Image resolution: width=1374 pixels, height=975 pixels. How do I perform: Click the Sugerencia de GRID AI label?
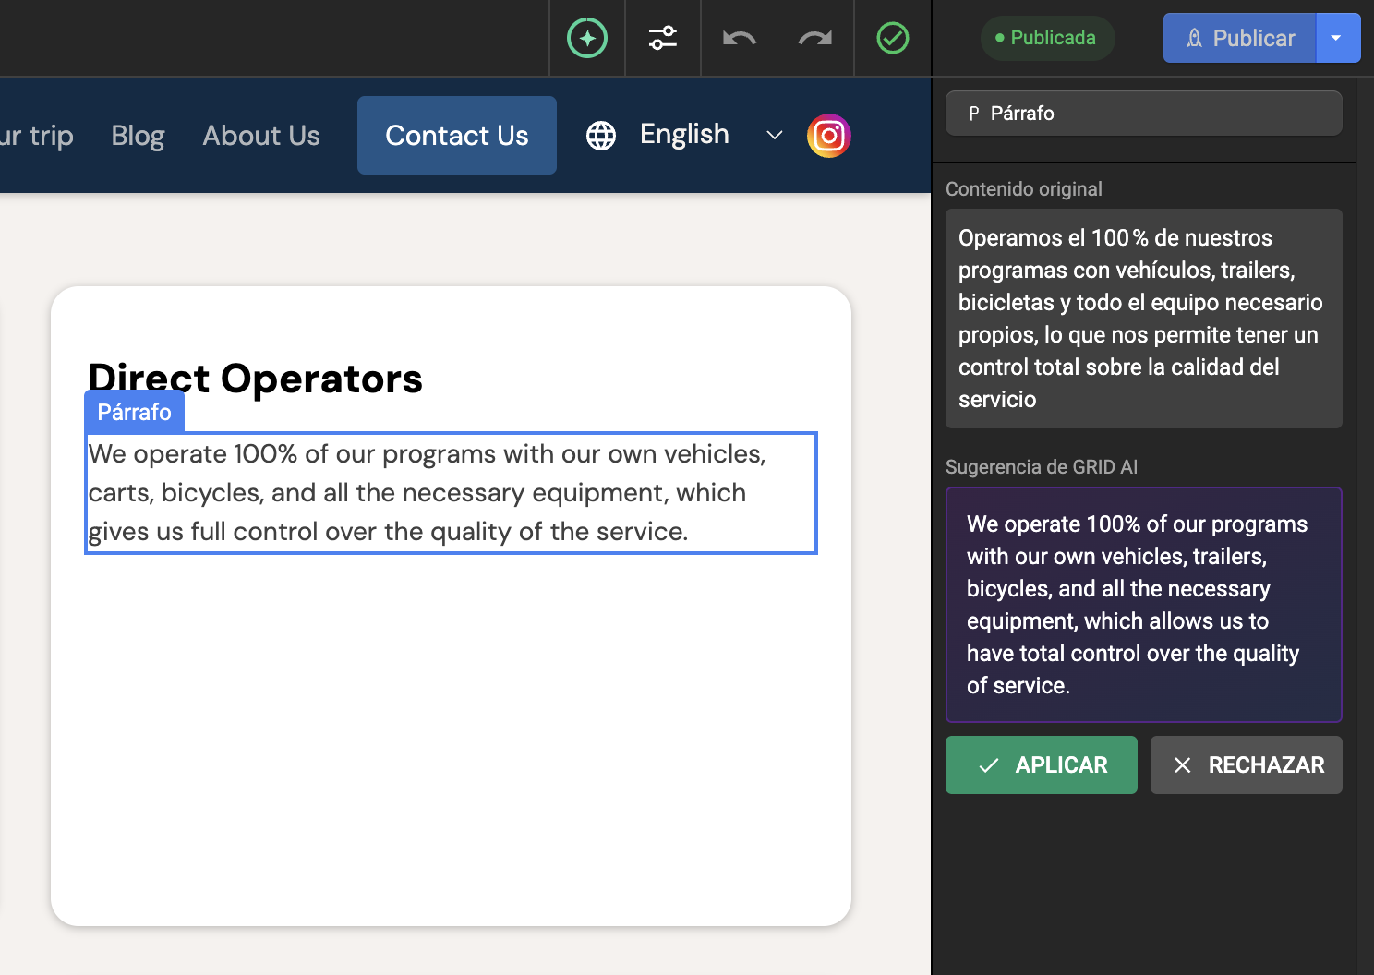(1042, 467)
